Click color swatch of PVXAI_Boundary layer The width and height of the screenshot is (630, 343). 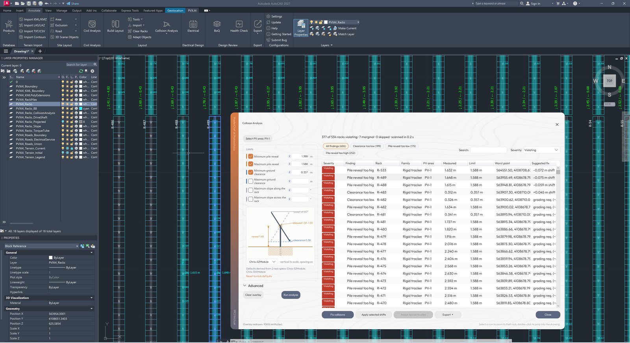click(x=81, y=86)
